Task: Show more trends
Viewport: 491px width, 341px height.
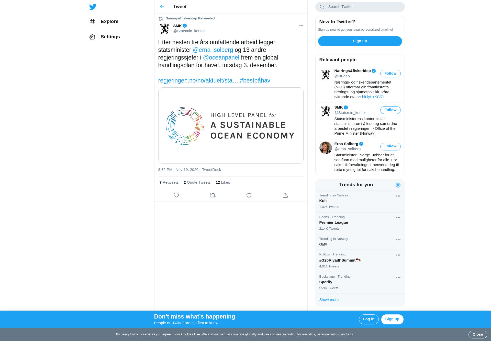Action: tap(329, 300)
